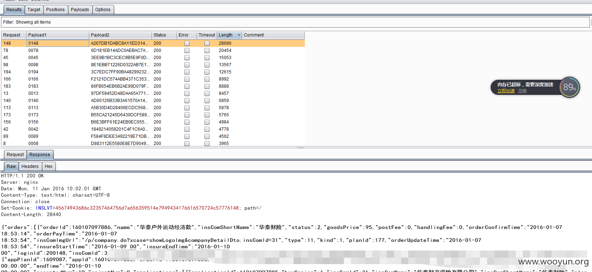Click the filter bar showing all items

pos(295,22)
